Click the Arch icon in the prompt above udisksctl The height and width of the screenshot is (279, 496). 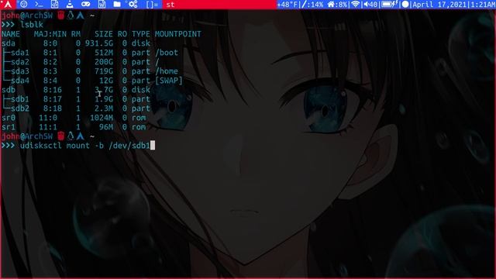pos(81,136)
